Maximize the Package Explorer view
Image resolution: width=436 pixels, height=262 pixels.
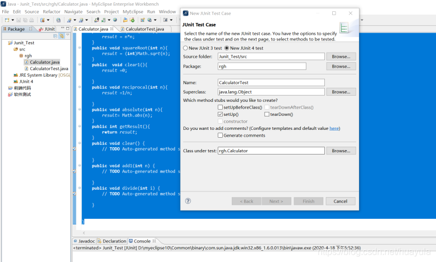(67, 29)
